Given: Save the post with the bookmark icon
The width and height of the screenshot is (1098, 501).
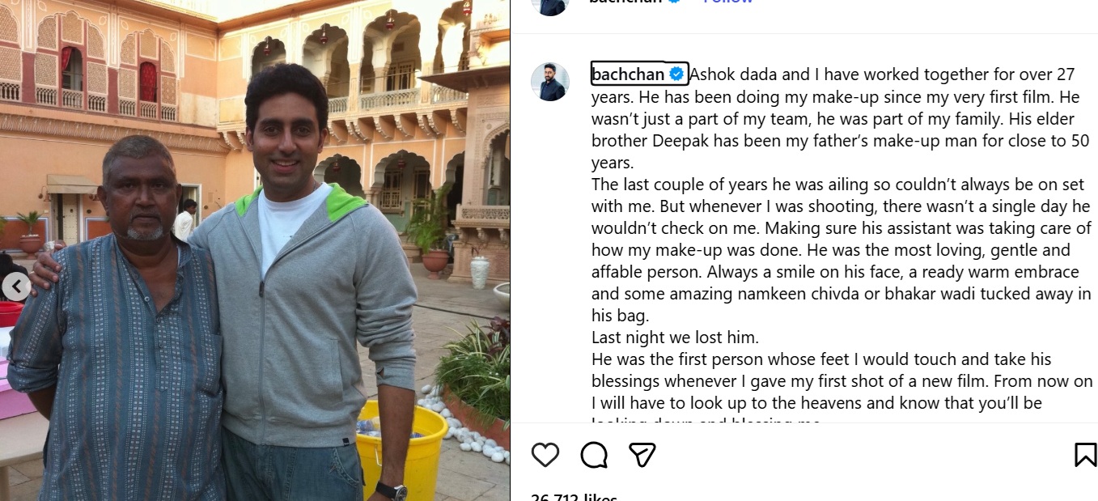Looking at the screenshot, I should (x=1085, y=455).
